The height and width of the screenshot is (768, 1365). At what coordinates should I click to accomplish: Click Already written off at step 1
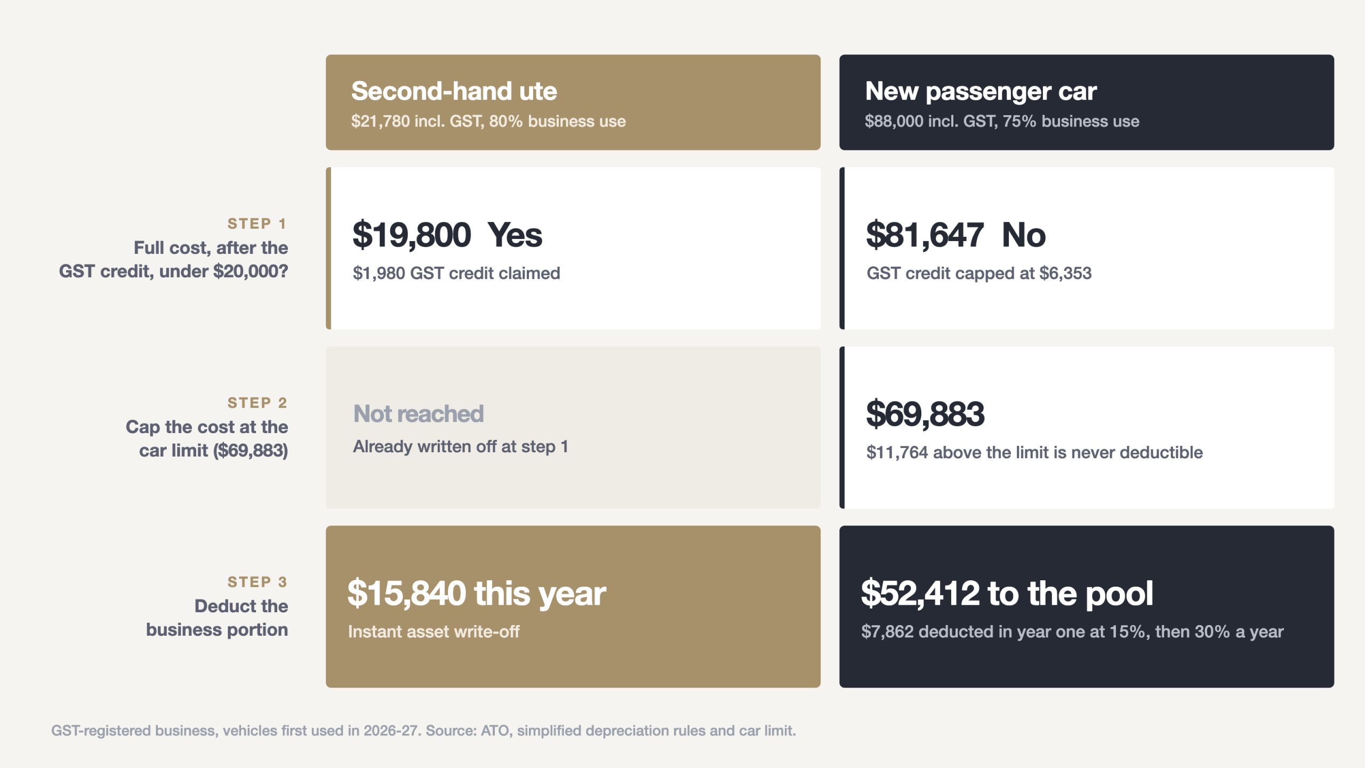point(461,446)
